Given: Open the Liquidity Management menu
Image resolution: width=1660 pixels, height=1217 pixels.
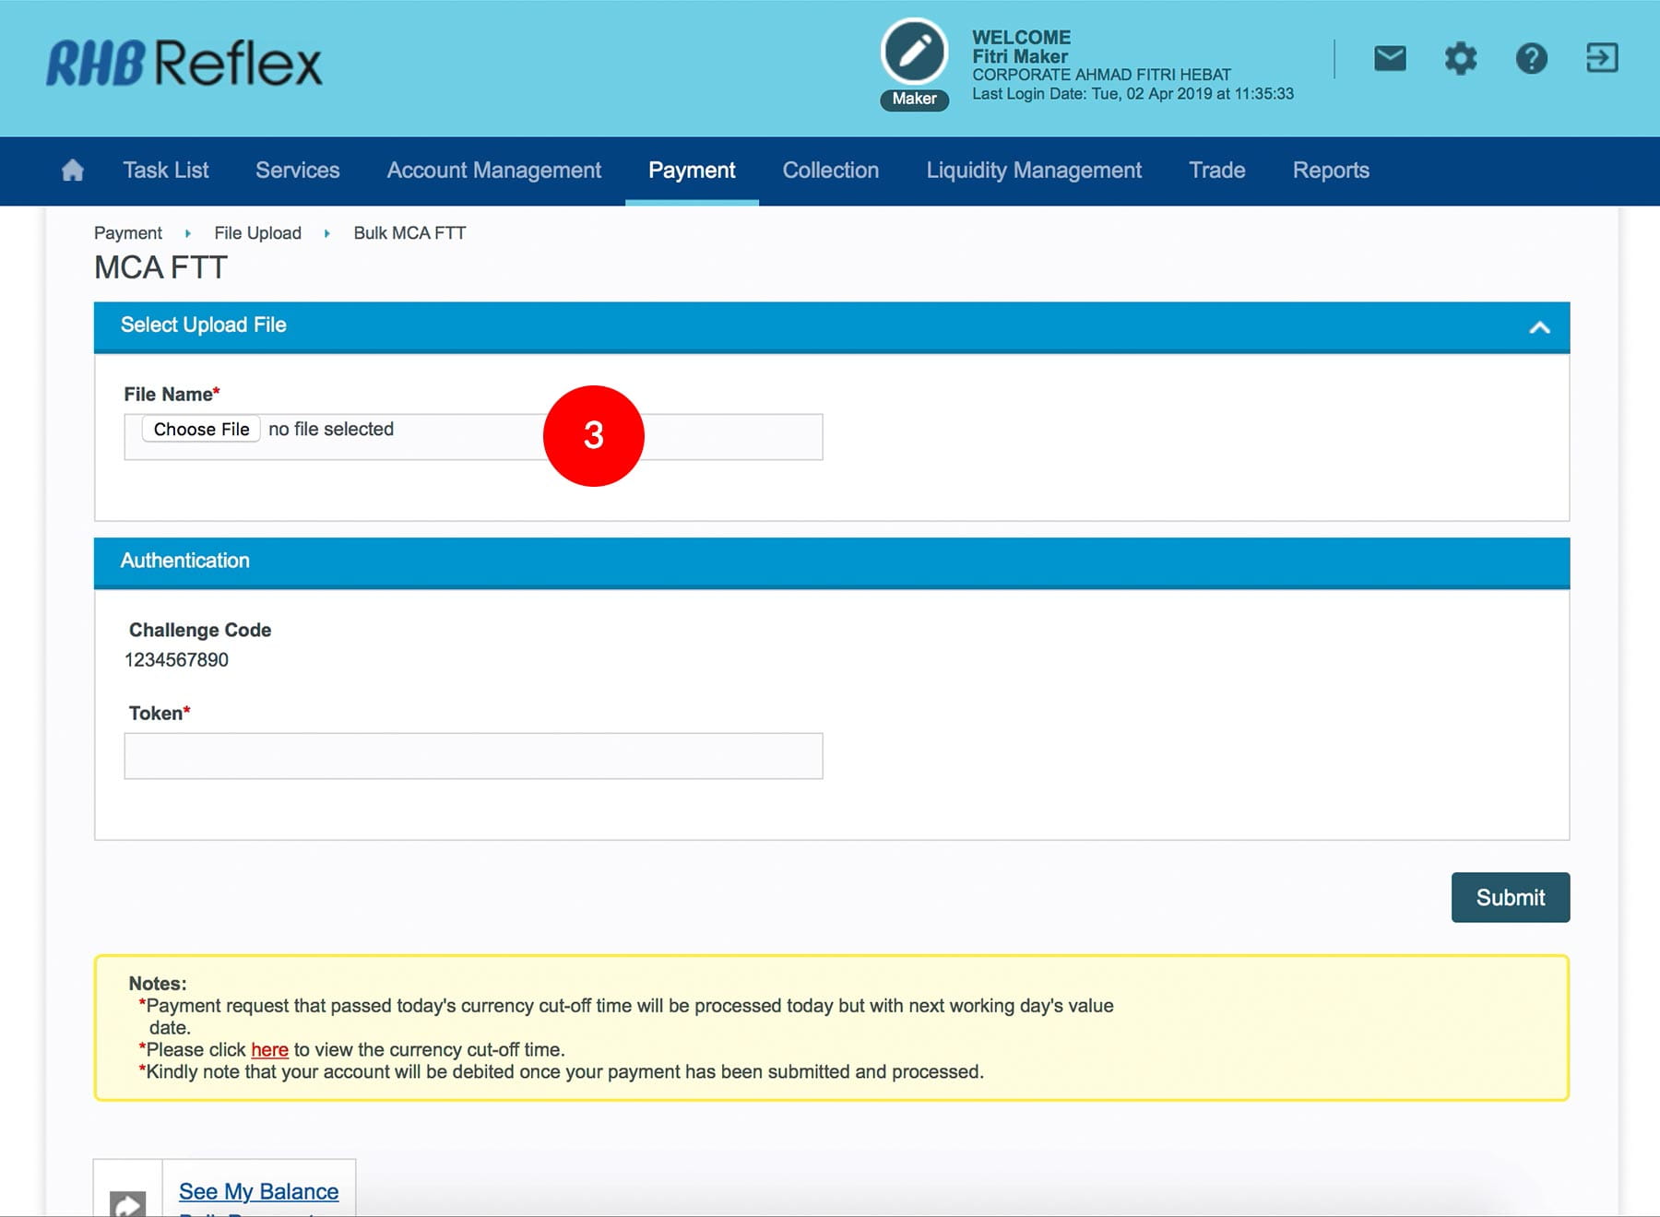Looking at the screenshot, I should tap(1034, 171).
